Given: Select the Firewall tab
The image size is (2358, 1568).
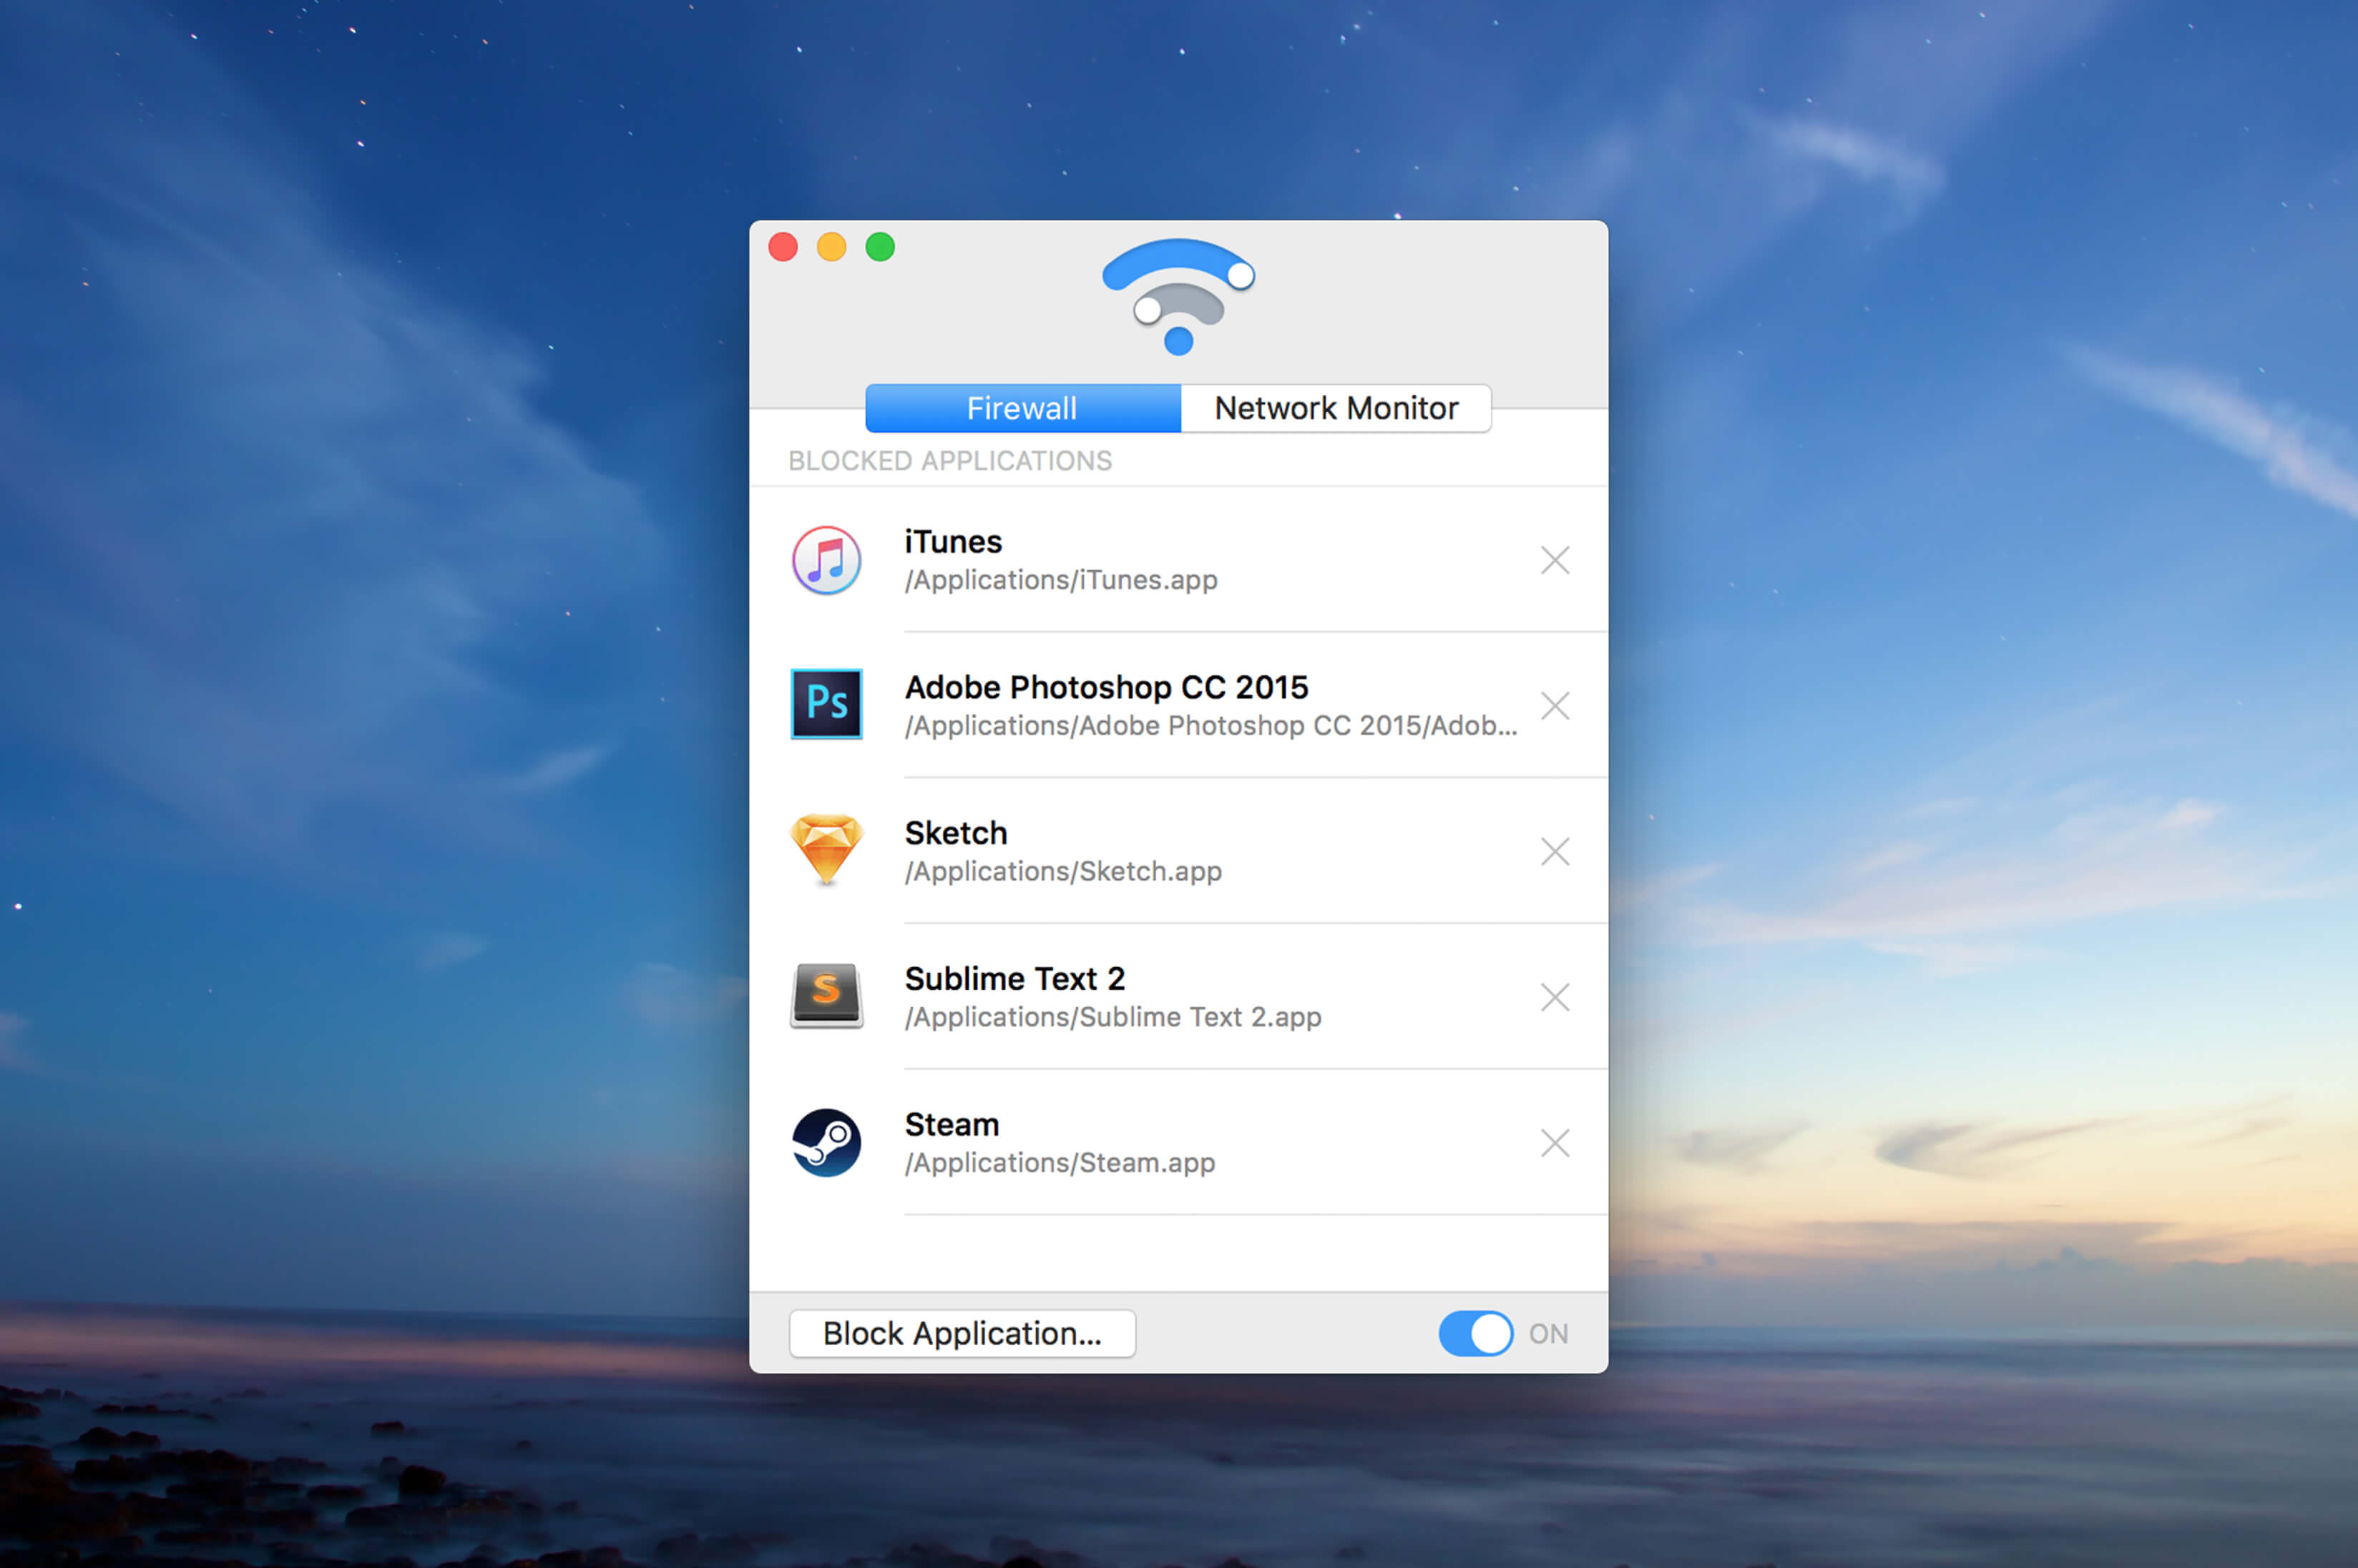Looking at the screenshot, I should (x=1023, y=408).
